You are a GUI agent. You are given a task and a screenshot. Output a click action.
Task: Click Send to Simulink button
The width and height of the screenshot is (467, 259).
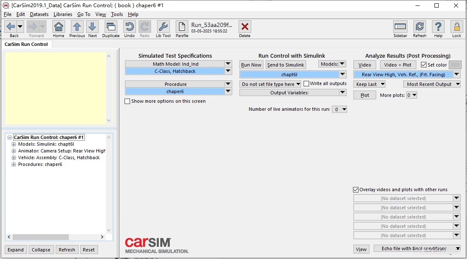pyautogui.click(x=285, y=65)
